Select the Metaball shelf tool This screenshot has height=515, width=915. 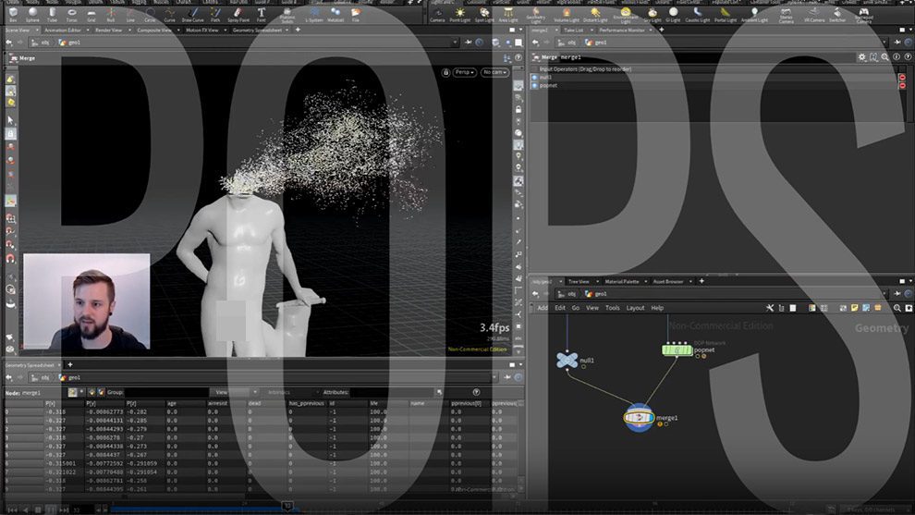pyautogui.click(x=335, y=14)
